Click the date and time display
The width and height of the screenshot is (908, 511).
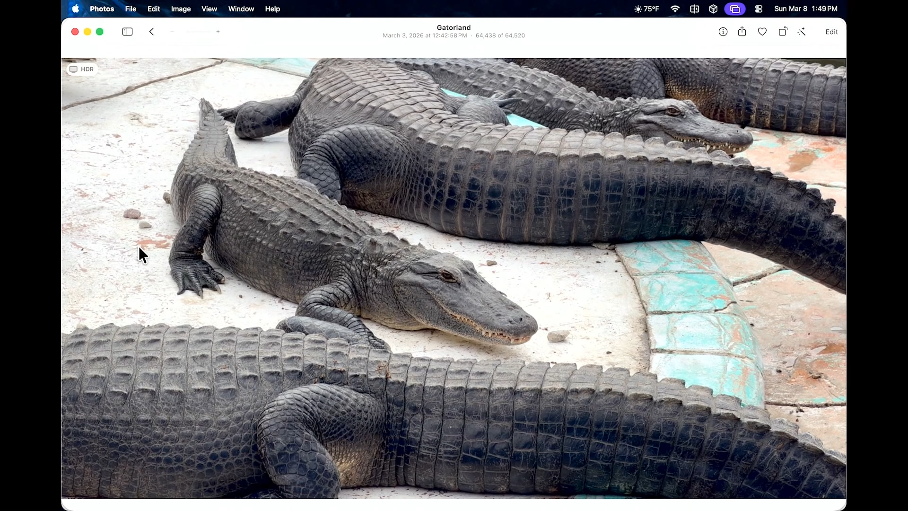pyautogui.click(x=806, y=9)
